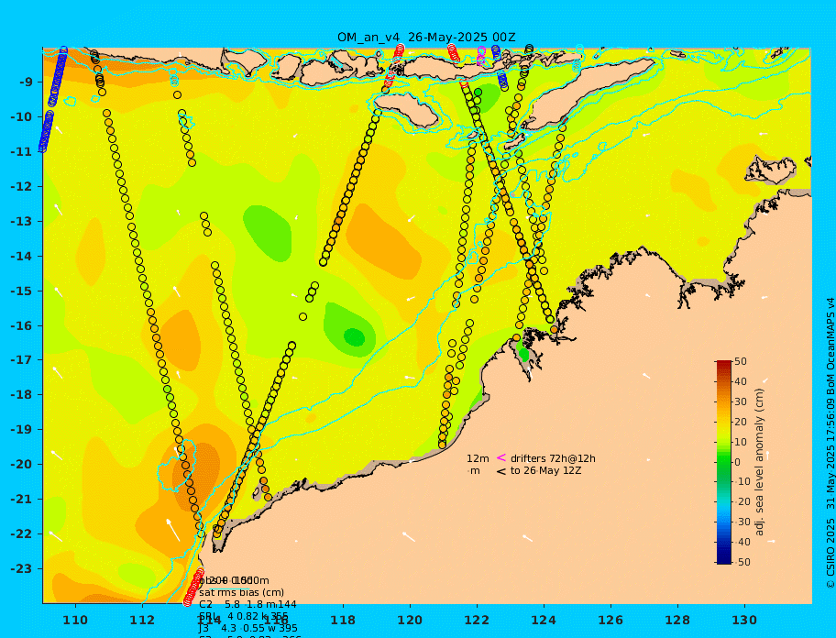Click the CSIRO 2025 BoM OceanMAPS v4 copyright text
The width and height of the screenshot is (836, 638).
(x=830, y=443)
